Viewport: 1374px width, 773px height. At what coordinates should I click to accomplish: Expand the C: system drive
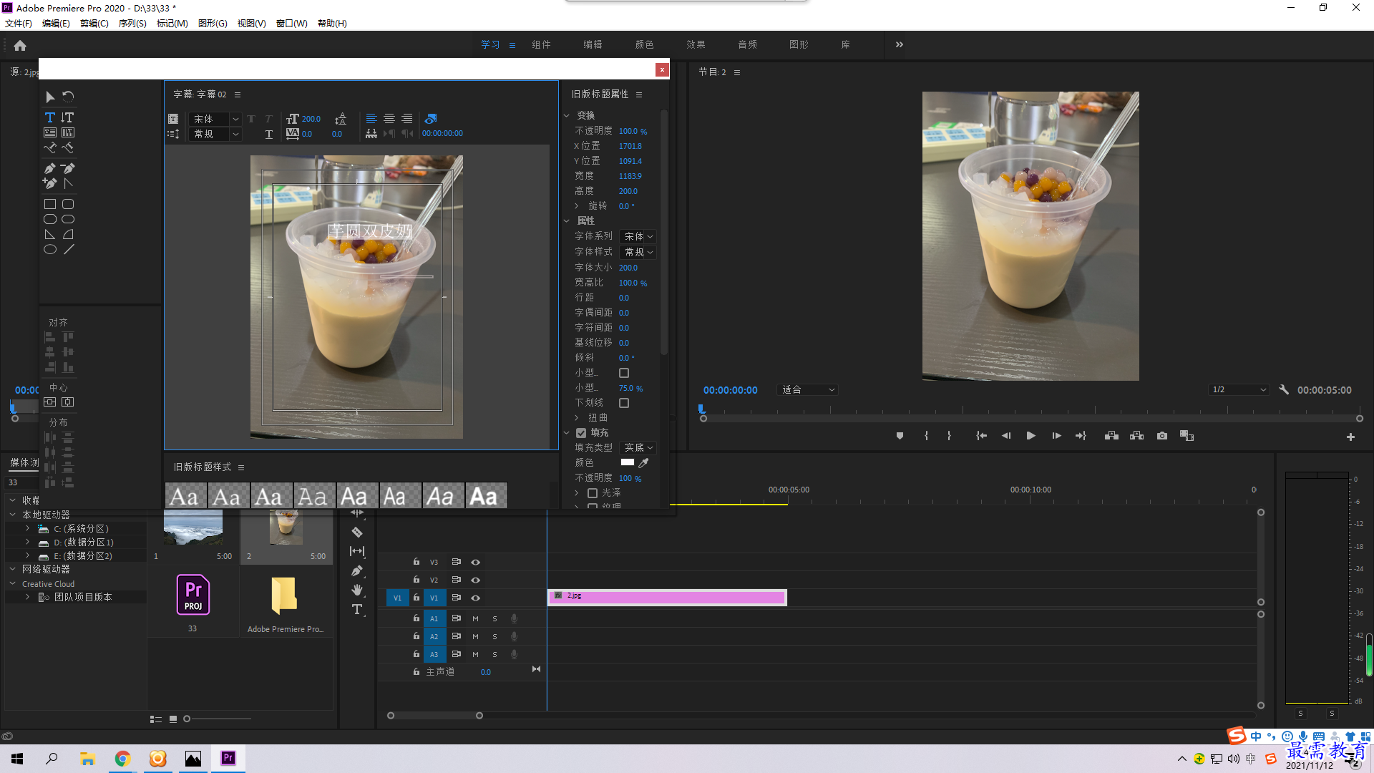[27, 529]
